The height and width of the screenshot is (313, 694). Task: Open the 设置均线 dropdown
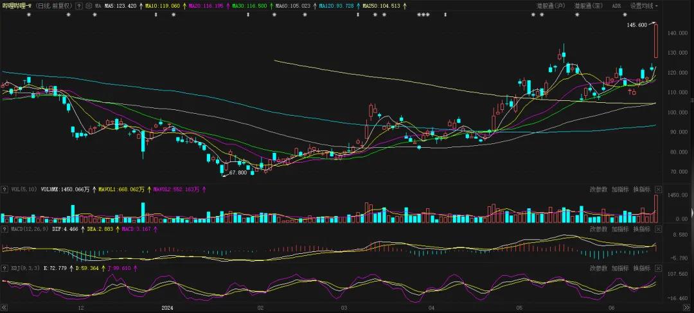644,6
